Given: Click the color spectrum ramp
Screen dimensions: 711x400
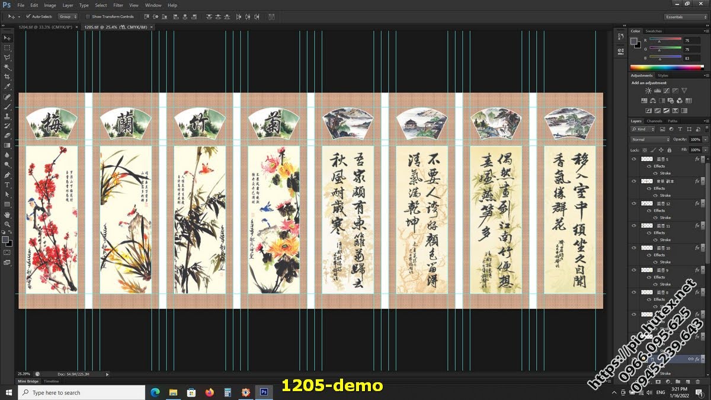Looking at the screenshot, I should click(x=667, y=67).
